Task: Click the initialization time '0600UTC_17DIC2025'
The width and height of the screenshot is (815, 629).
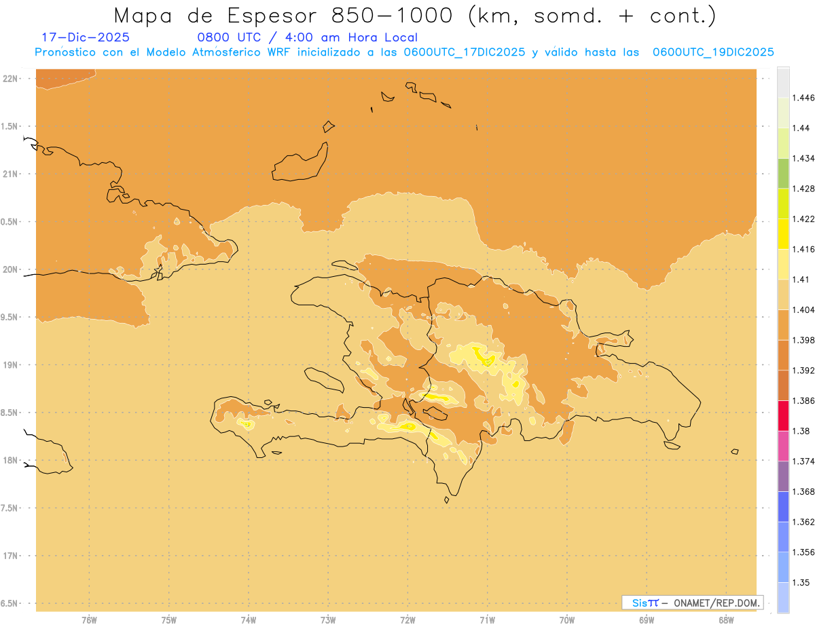Action: tap(465, 52)
